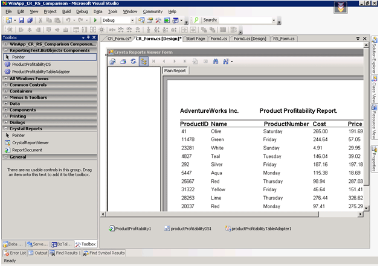The height and width of the screenshot is (266, 380).
Task: Go to first page in report viewer
Action: [153, 62]
